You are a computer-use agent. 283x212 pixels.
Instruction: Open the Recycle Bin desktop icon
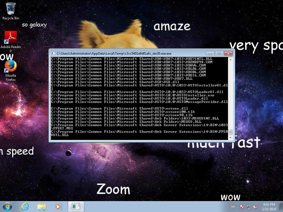click(x=11, y=11)
